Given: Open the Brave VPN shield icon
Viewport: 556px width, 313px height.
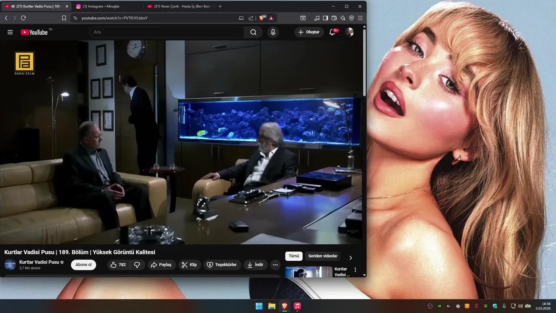Looking at the screenshot, I should (x=351, y=18).
